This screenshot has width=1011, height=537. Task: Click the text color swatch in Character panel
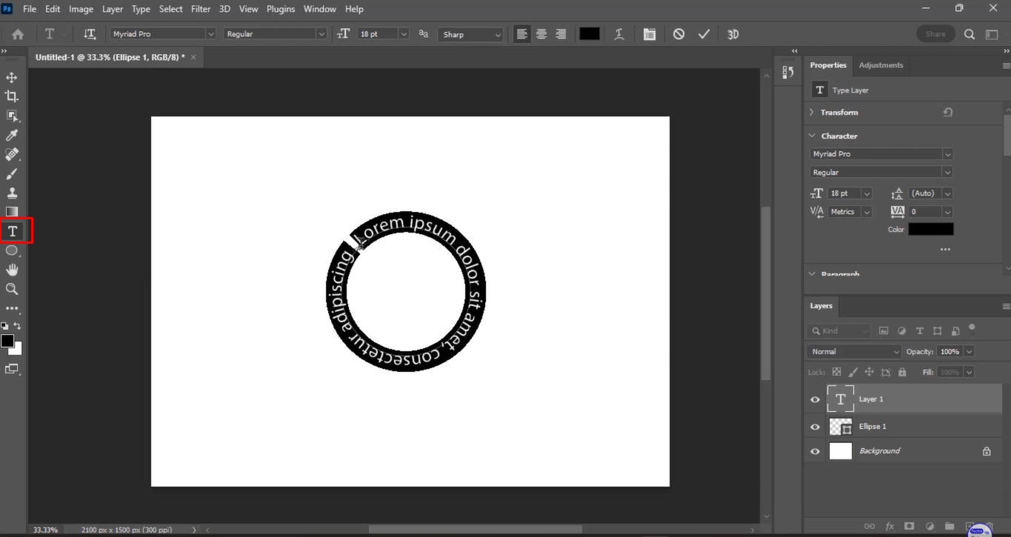(x=931, y=229)
